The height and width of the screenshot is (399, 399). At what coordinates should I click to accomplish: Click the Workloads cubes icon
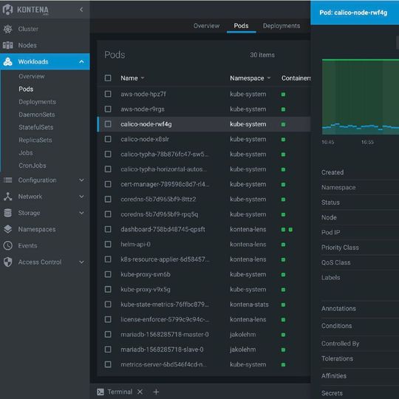7,61
